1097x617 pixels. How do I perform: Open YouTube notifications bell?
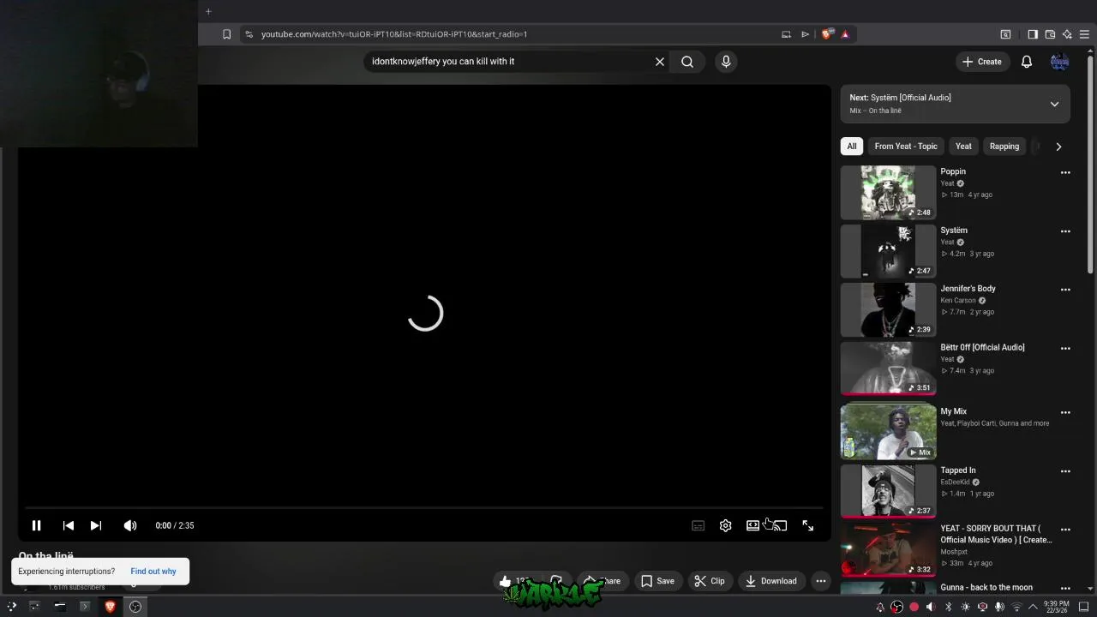(x=1027, y=62)
